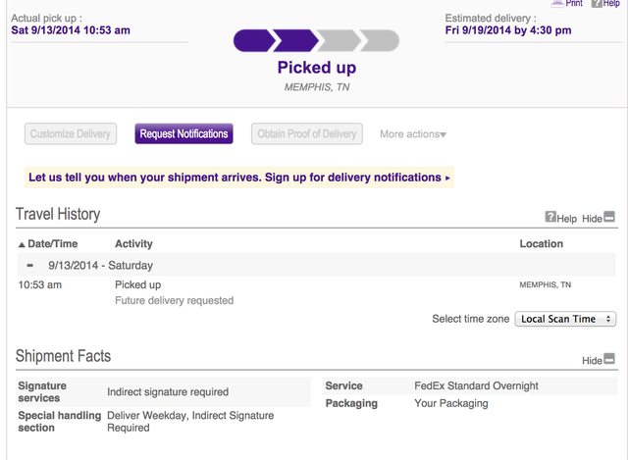Viewport: 628px width, 460px height.
Task: Hide the Travel History section
Action: [x=608, y=218]
